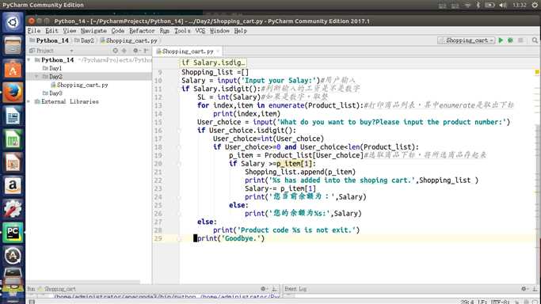
Task: Click Shopping_cart.py breadcrumb in navigation bar
Action: [128, 40]
